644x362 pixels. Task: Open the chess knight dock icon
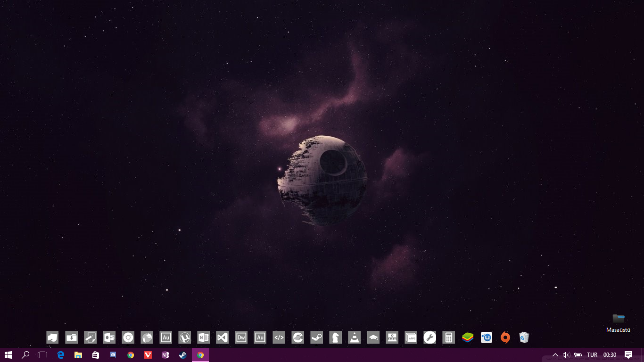(x=335, y=337)
